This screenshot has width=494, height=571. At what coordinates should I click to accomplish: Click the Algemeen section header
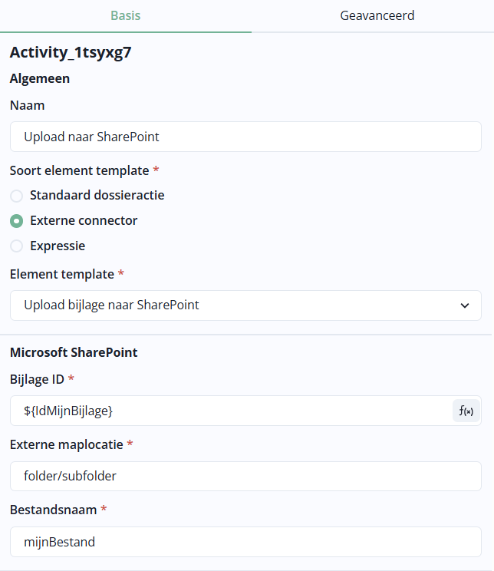point(40,78)
